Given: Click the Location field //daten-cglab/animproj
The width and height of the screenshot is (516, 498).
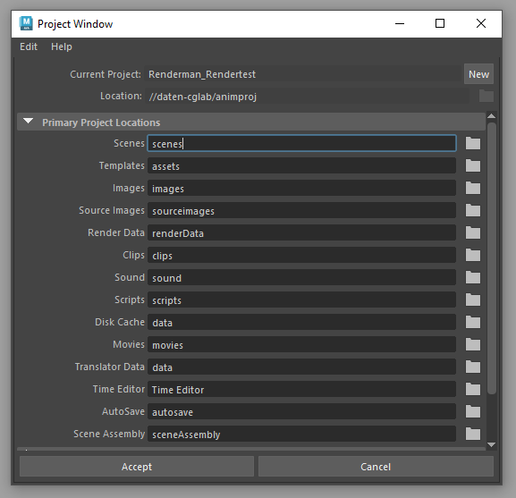Looking at the screenshot, I should click(x=307, y=97).
